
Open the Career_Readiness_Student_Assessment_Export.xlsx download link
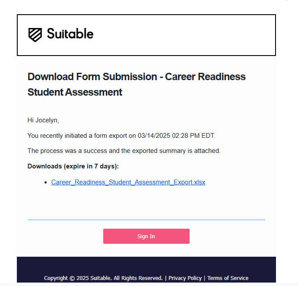point(128,182)
